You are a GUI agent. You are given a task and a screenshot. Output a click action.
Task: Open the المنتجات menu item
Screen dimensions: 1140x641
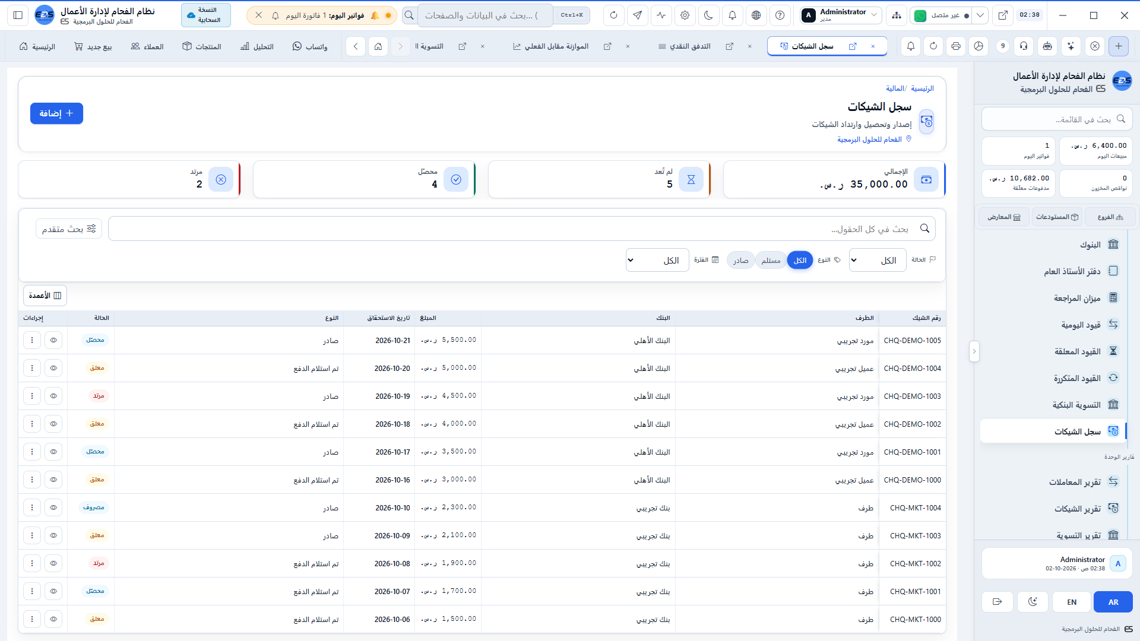[x=201, y=46]
